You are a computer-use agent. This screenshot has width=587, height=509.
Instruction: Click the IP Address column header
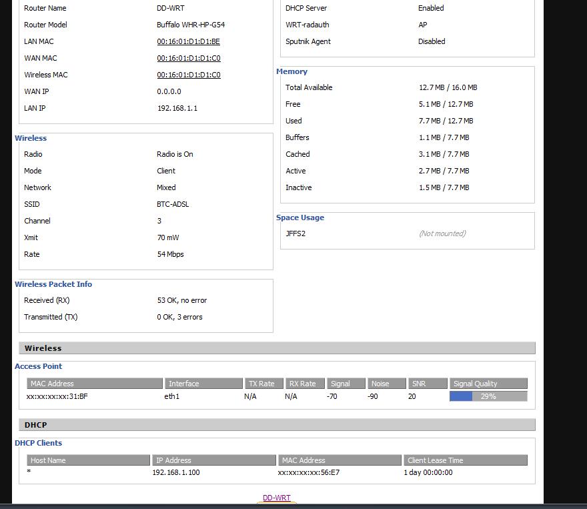pyautogui.click(x=213, y=460)
